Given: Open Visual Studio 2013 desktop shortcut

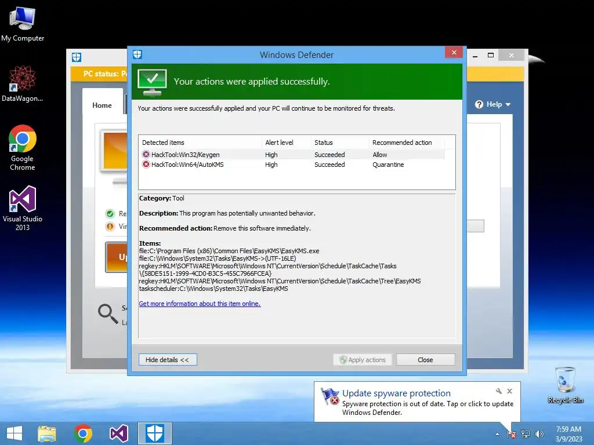Looking at the screenshot, I should [x=23, y=208].
